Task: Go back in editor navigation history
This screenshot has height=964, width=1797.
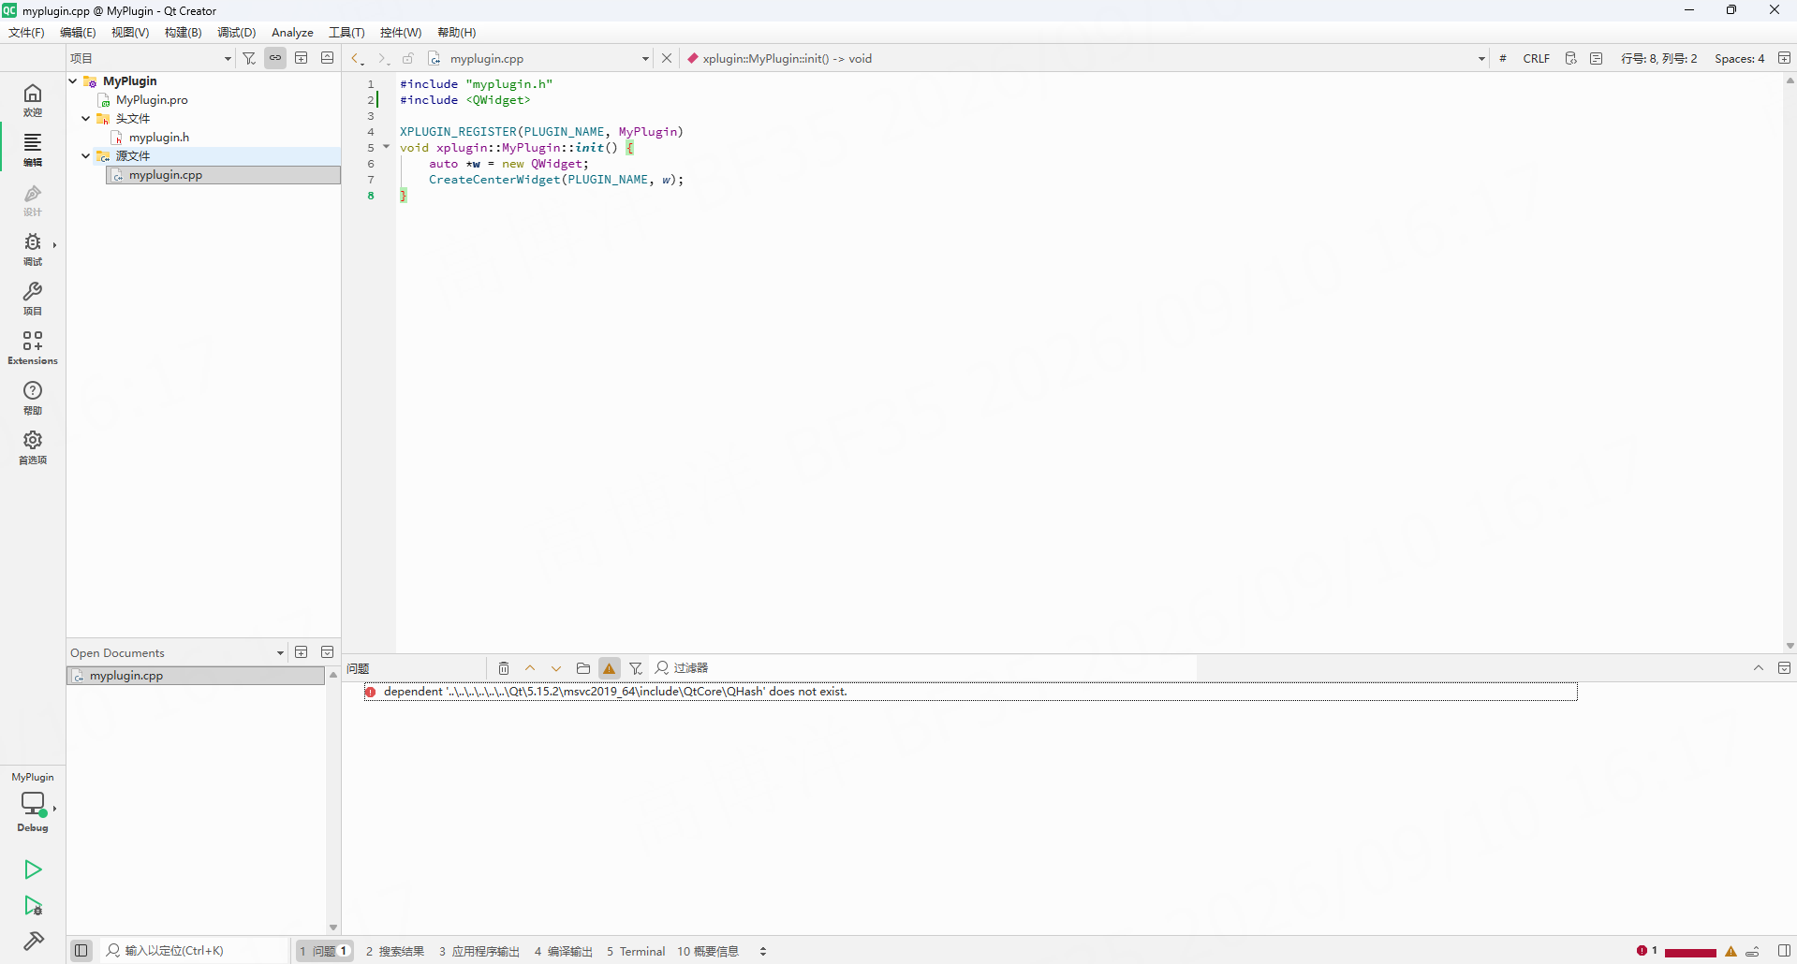Action: pos(357,58)
